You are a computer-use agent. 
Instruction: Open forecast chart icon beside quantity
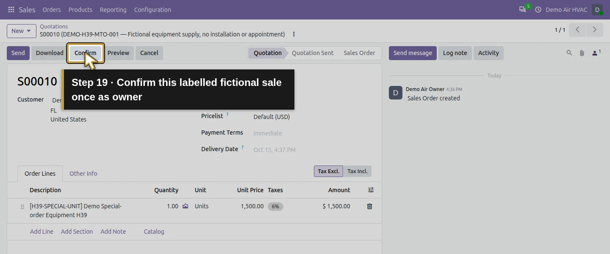pyautogui.click(x=185, y=206)
